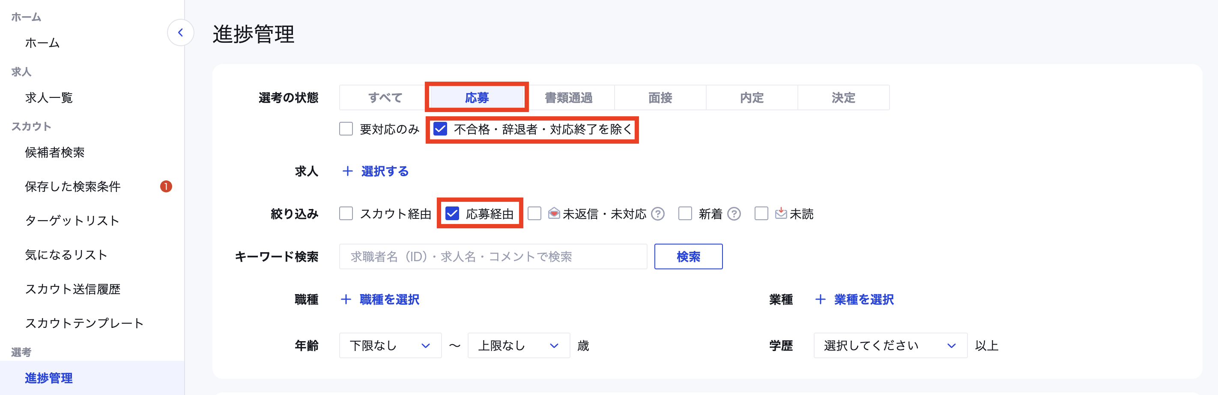Screen dimensions: 1218x395
Task: Click the plus icon beside 業種を選択
Action: coord(819,299)
